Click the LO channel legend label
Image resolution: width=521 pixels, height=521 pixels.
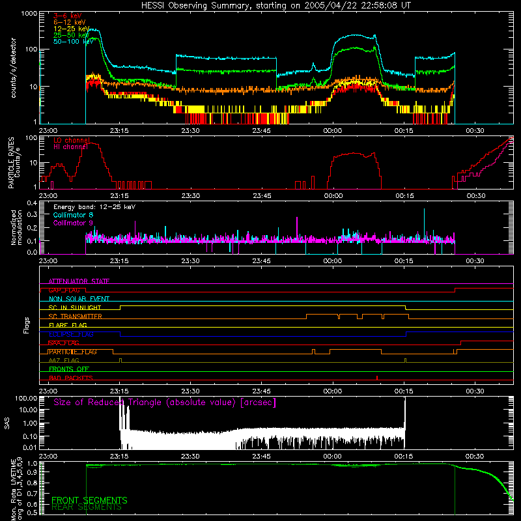[72, 140]
